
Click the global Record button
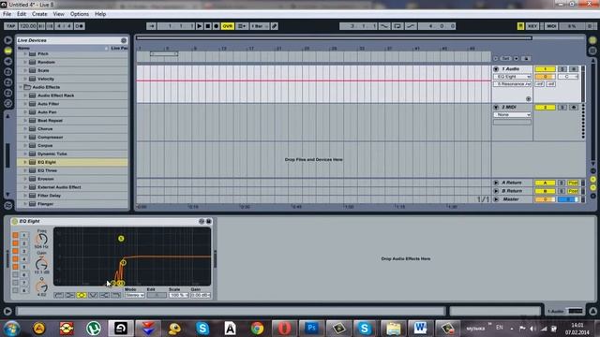click(x=217, y=26)
